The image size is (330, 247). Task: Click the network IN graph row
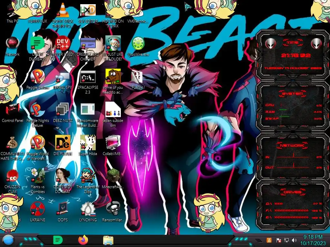(x=294, y=156)
